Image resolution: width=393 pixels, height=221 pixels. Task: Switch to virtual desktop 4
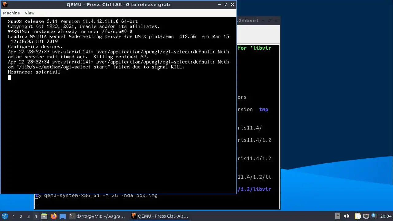pyautogui.click(x=36, y=216)
